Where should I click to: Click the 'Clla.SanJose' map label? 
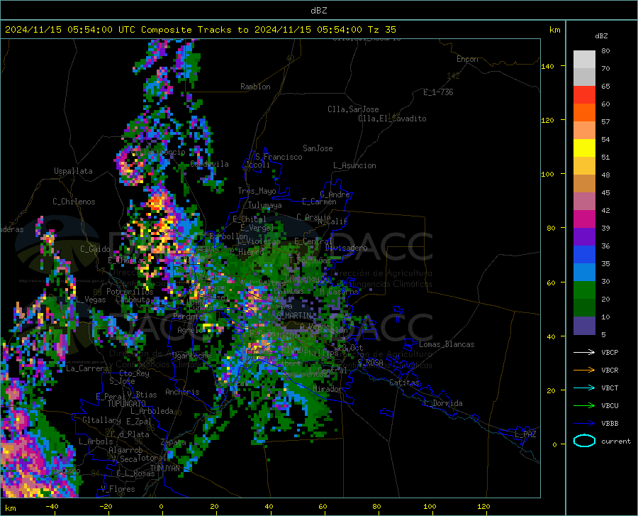click(x=353, y=109)
